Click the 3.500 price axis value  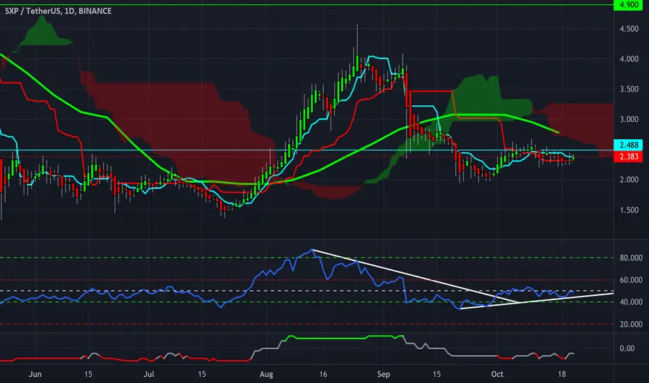click(629, 89)
